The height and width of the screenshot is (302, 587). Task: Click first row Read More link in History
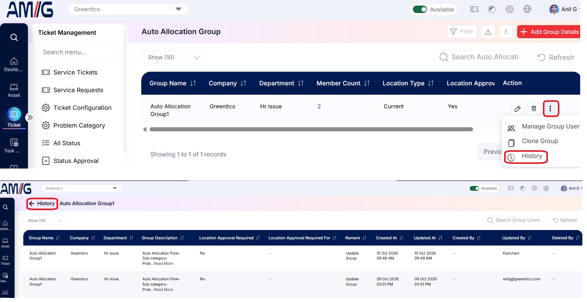[164, 264]
